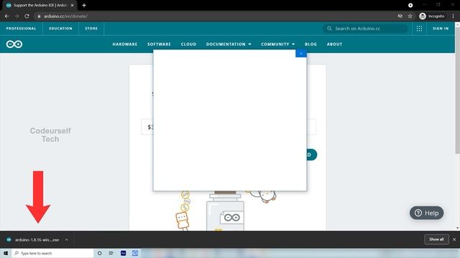460x258 pixels.
Task: Click the Windows taskbar search box
Action: (x=52, y=253)
